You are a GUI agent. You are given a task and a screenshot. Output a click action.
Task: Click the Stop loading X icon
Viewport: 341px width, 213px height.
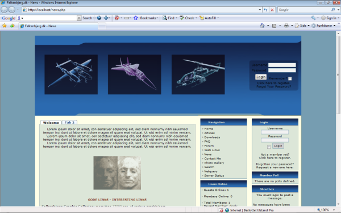(272, 10)
